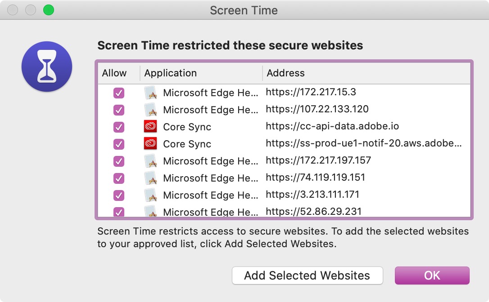
Task: Click the Microsoft Edge Helper icon for 3.213.111.171
Action: pyautogui.click(x=150, y=195)
